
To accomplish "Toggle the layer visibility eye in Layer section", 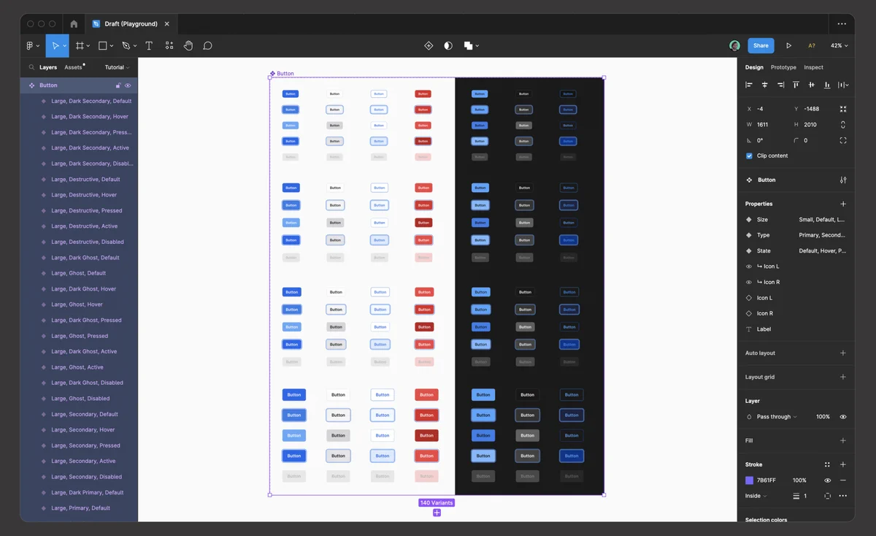I will [x=843, y=417].
